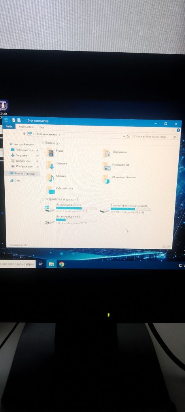Screen dimensions: 185x412
Task: Click the D: drive space usage bar
Action: pos(131,209)
